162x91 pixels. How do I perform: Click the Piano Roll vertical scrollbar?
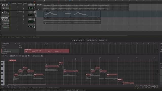click(158, 72)
